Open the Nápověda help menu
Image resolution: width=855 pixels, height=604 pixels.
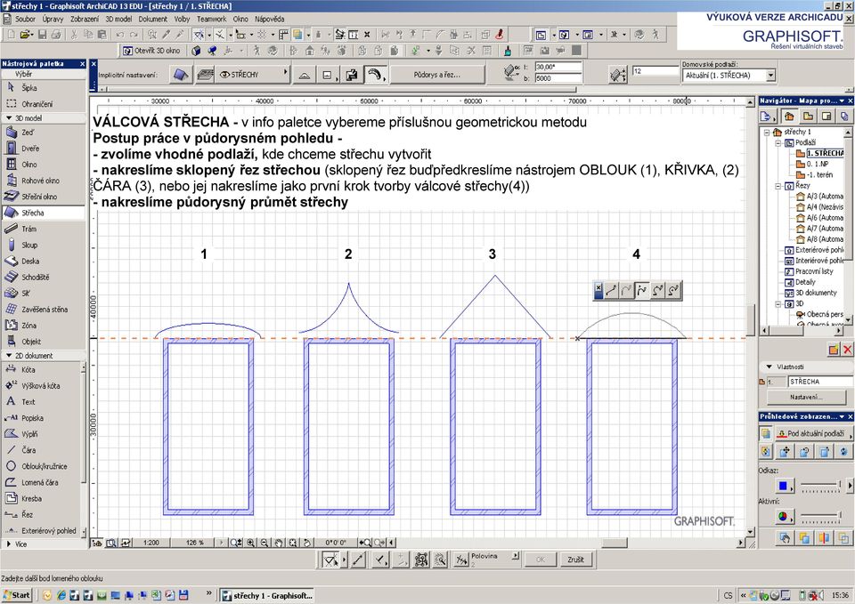tap(269, 19)
